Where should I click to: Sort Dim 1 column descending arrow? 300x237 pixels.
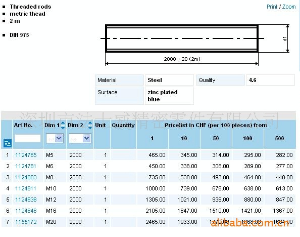click(x=63, y=128)
